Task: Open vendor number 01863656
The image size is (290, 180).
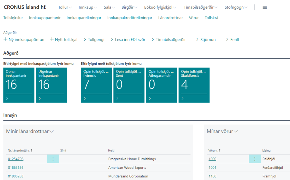Action: click(15, 168)
